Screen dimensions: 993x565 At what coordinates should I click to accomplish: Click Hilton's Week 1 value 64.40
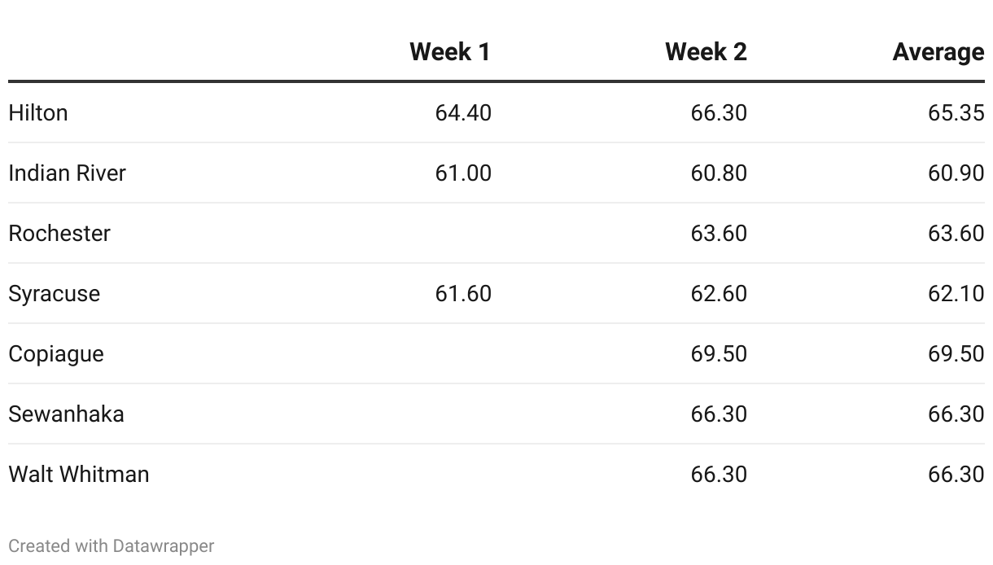pyautogui.click(x=463, y=112)
